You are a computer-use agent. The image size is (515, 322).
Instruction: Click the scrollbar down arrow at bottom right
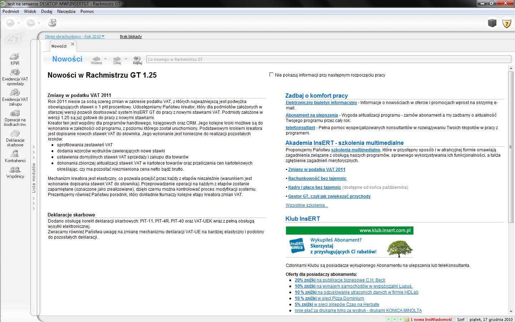(511, 312)
